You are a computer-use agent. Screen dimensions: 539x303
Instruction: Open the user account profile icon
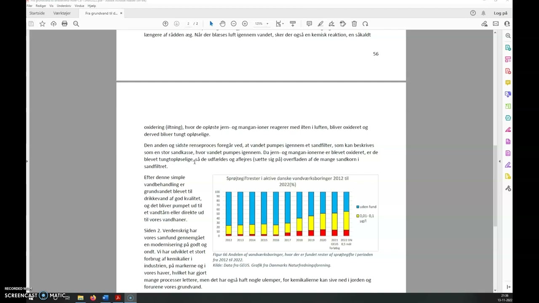(x=507, y=24)
